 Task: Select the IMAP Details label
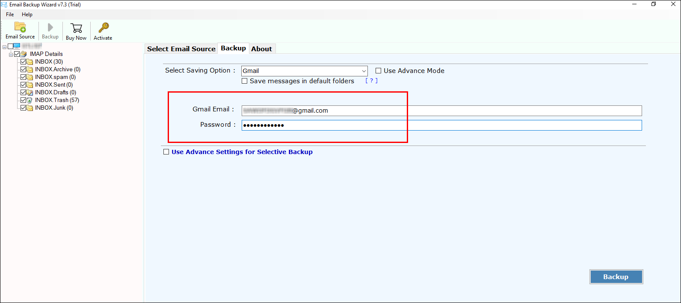tap(46, 54)
